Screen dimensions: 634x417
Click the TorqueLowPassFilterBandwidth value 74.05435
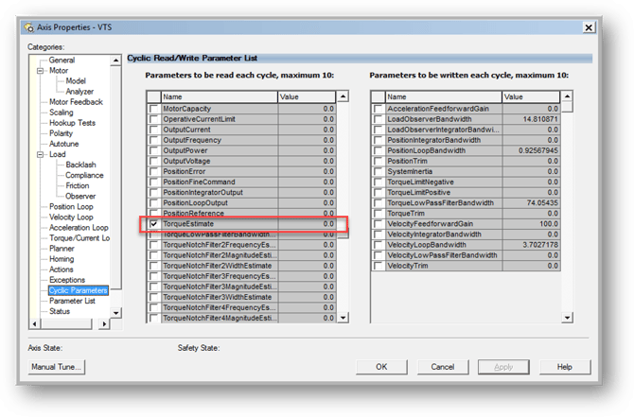pos(542,203)
